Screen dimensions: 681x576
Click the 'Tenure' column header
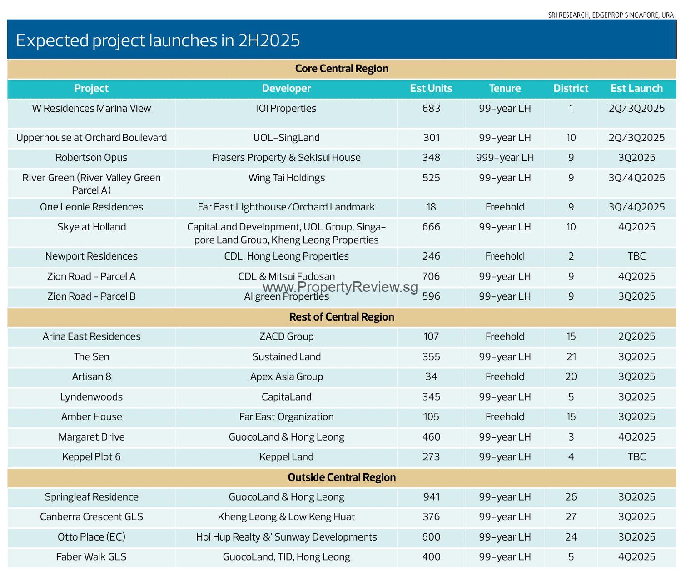tap(505, 88)
